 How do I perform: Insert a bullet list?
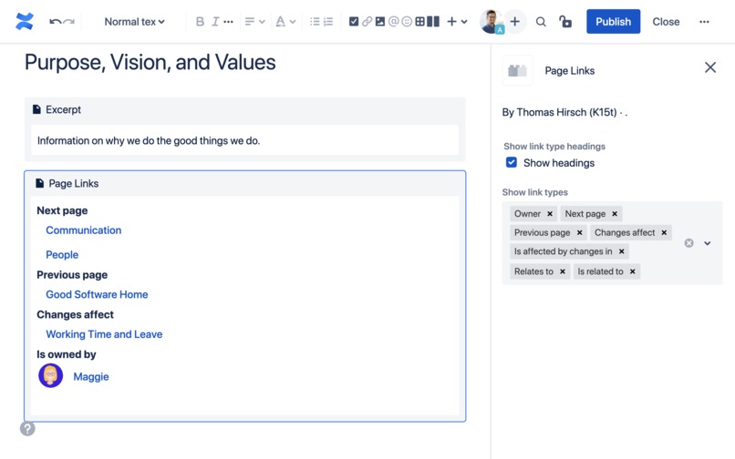pos(315,22)
